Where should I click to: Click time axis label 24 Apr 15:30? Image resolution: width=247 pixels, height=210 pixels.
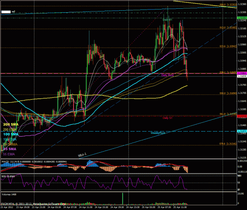[102, 207]
